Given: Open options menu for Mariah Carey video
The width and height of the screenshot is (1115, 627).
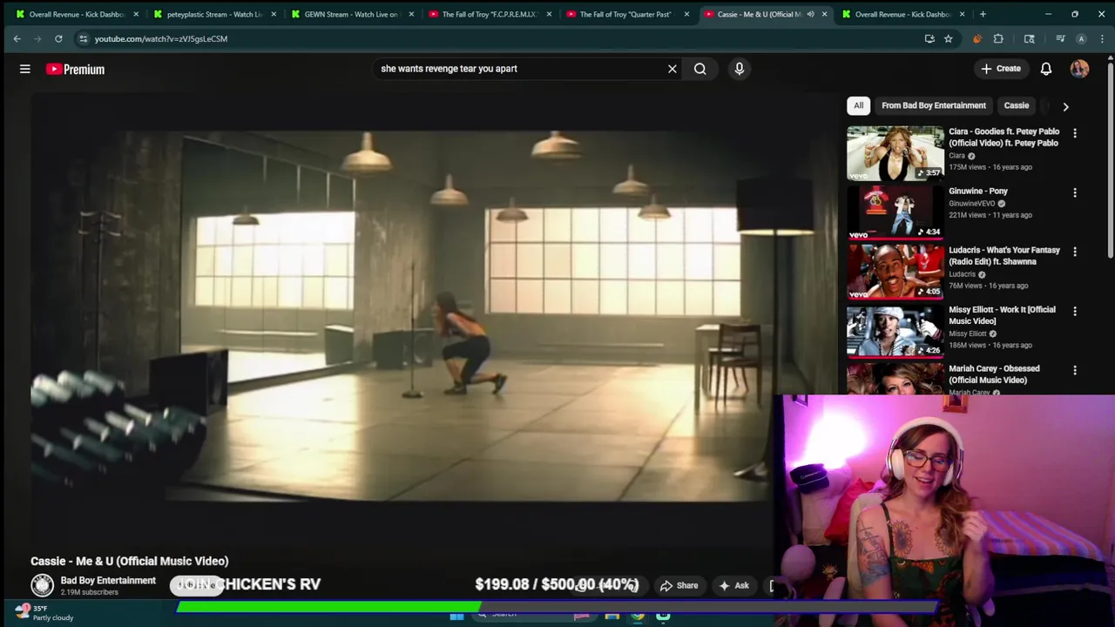Looking at the screenshot, I should coord(1075,370).
